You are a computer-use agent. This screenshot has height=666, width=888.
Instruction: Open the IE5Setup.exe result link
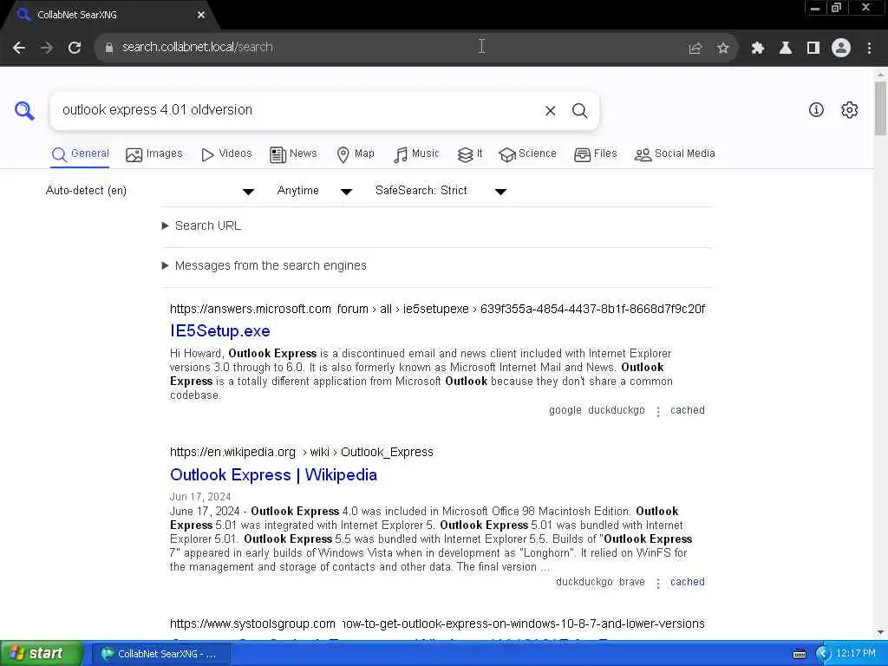coord(220,331)
